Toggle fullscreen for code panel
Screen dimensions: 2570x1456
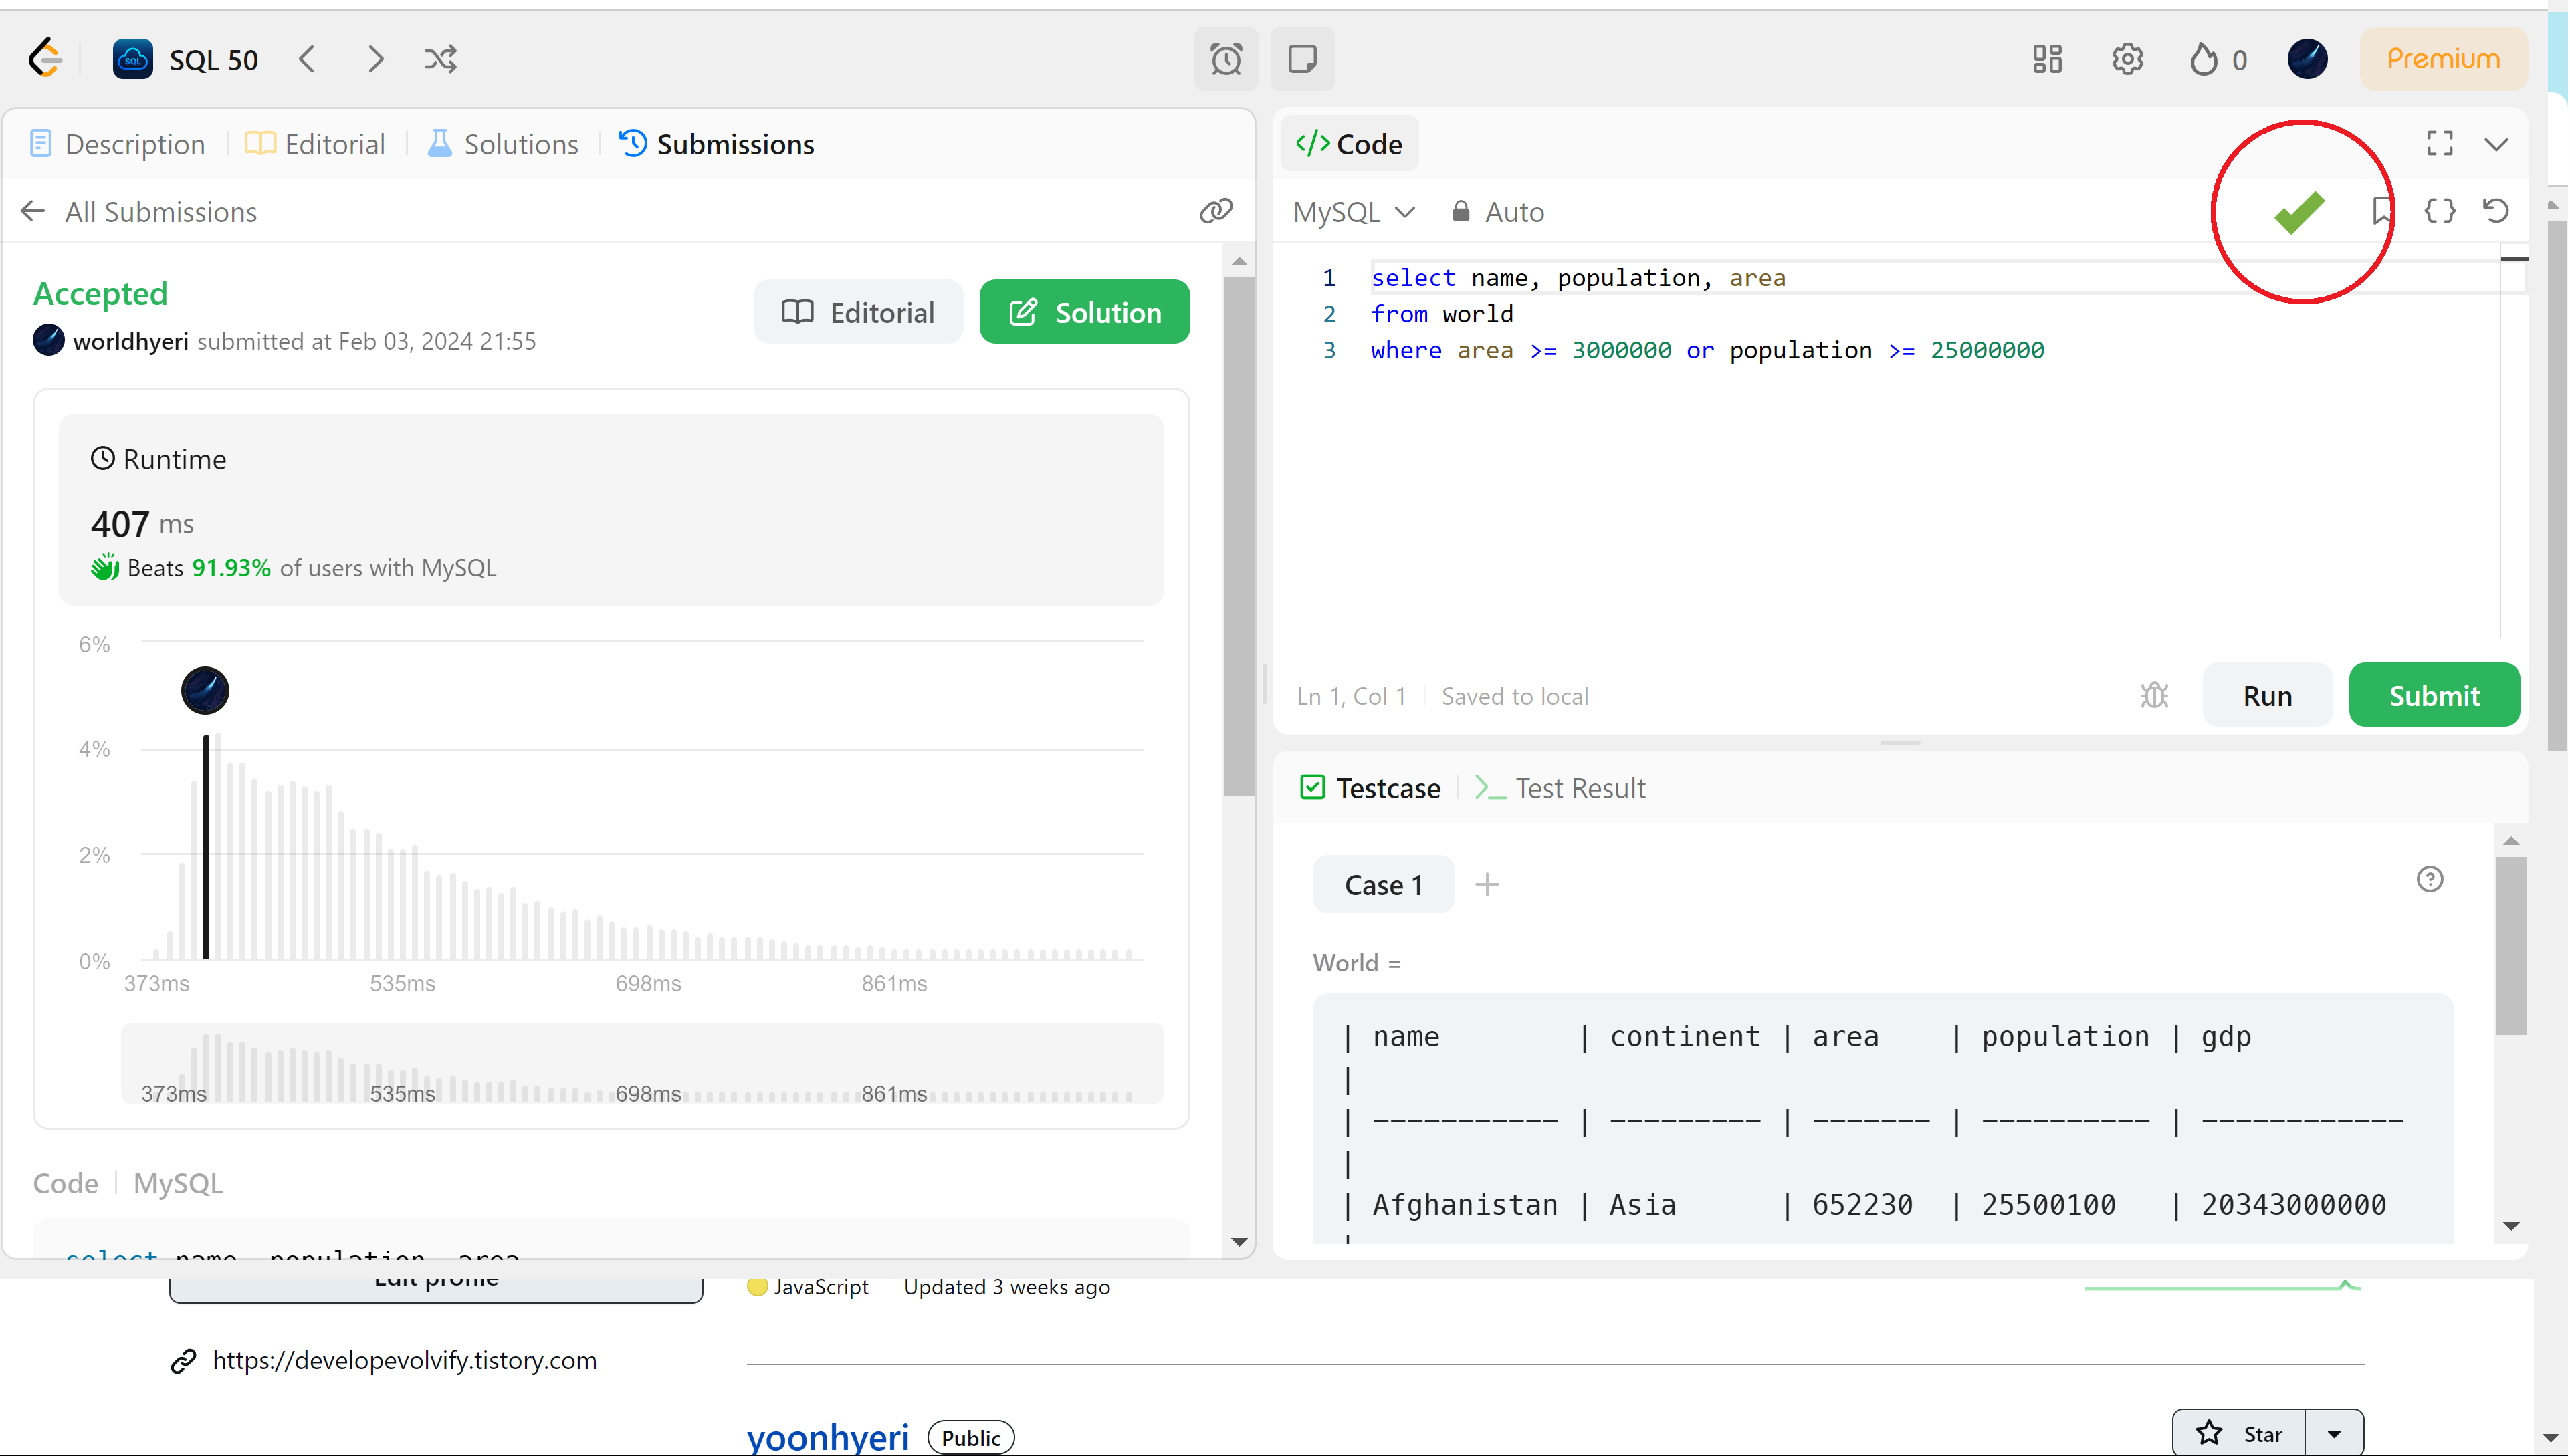[x=2440, y=144]
